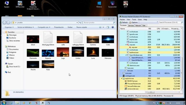Image resolution: width=186 pixels, height=105 pixels.
Task: Toggle the Explorer preview pane icon
Action: (108, 27)
